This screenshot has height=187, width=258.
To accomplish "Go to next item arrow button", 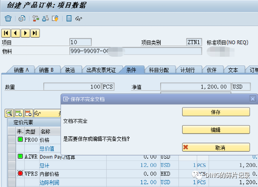I will pos(25,33).
